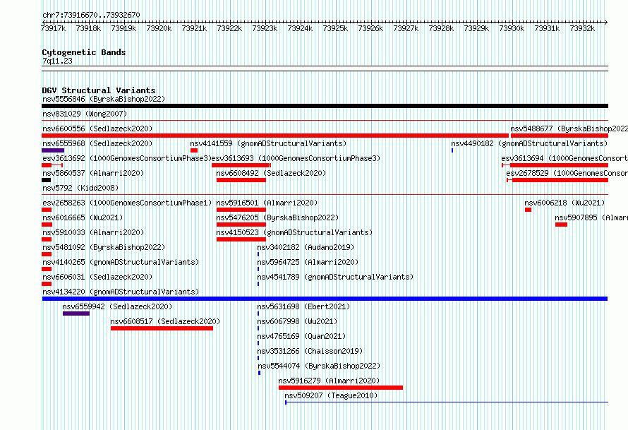This screenshot has height=430, width=628.
Task: Open the nsv3402182 (Audano2019) label
Action: tap(306, 247)
